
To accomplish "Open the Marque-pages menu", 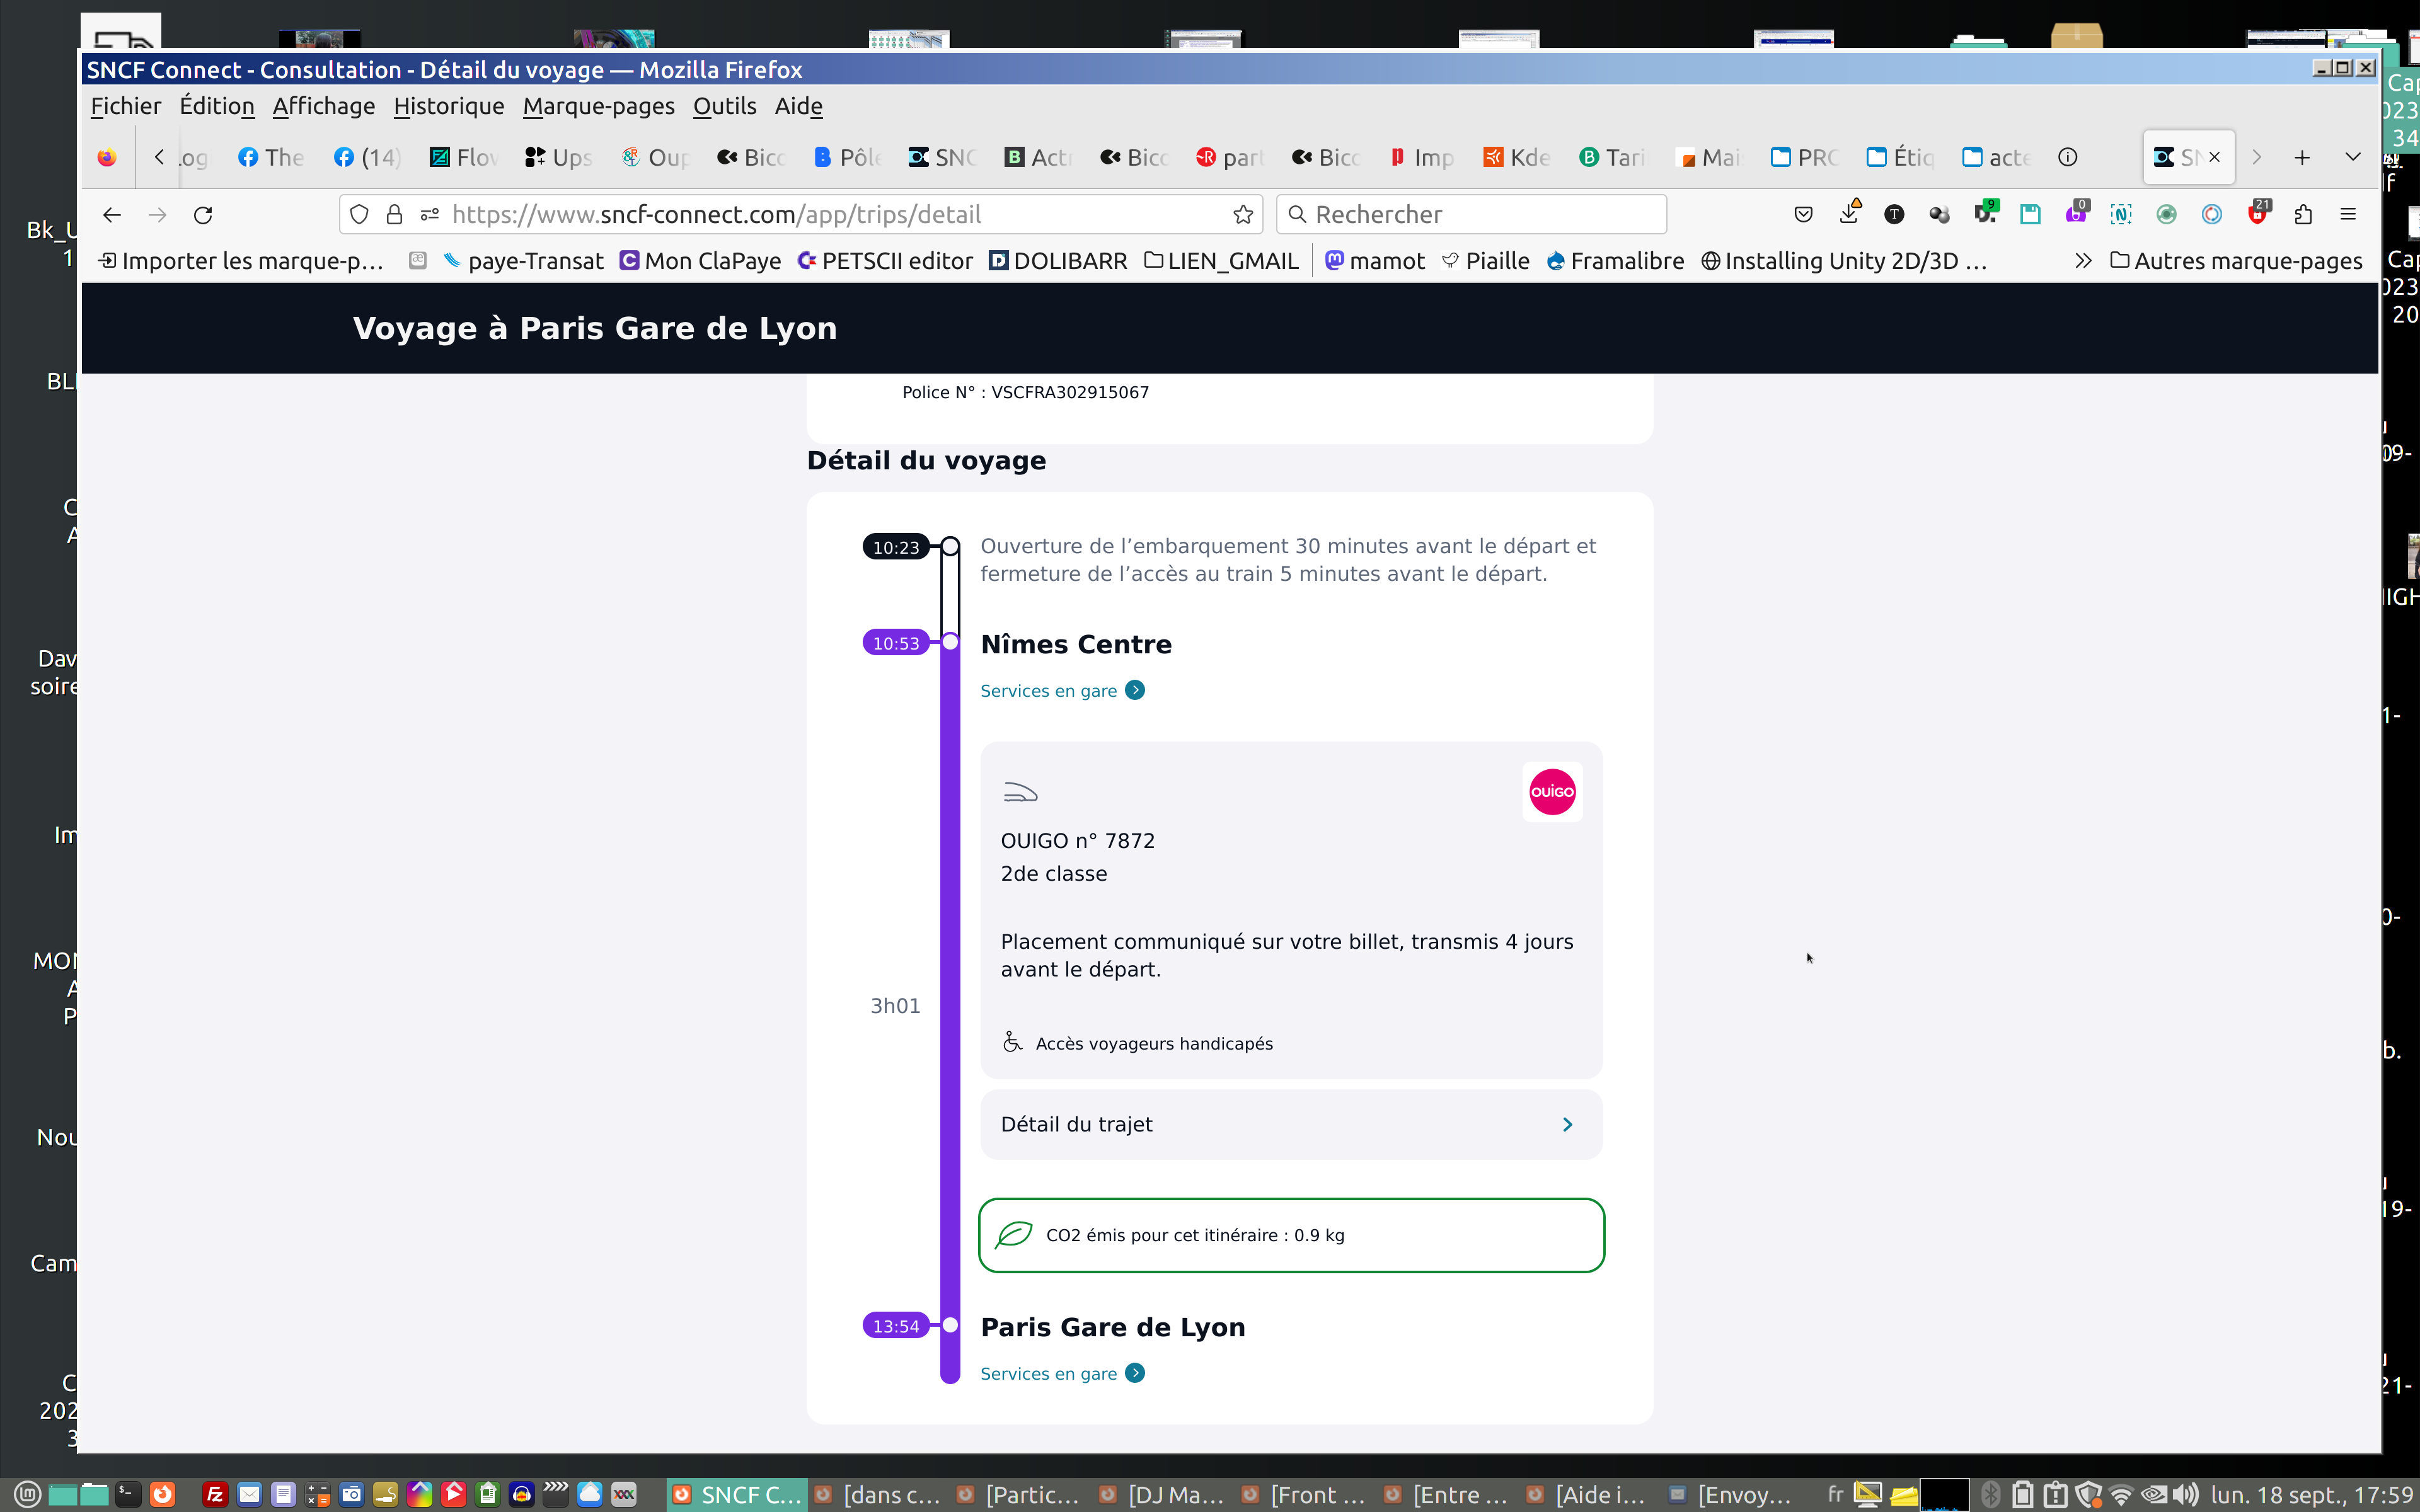I will tap(598, 106).
